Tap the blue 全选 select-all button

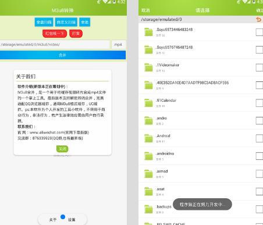[x=84, y=22]
